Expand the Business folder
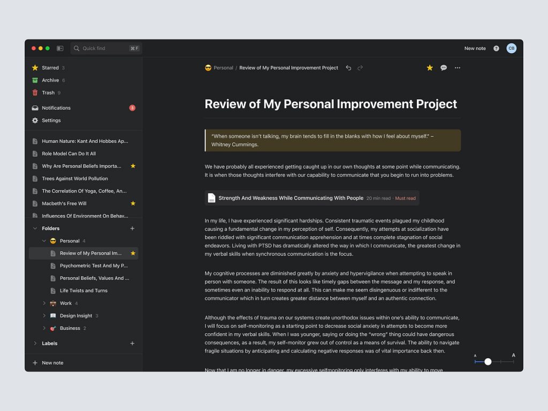This screenshot has height=411, width=548. [44, 328]
